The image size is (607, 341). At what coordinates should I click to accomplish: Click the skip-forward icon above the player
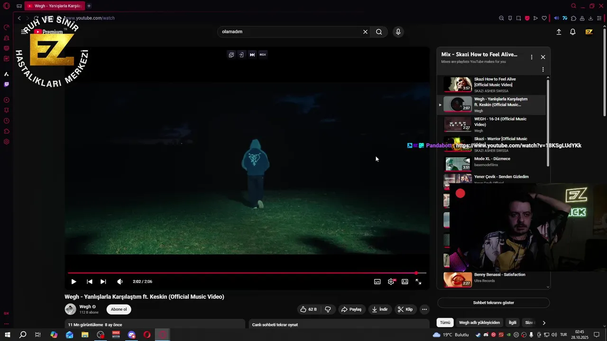tap(252, 54)
